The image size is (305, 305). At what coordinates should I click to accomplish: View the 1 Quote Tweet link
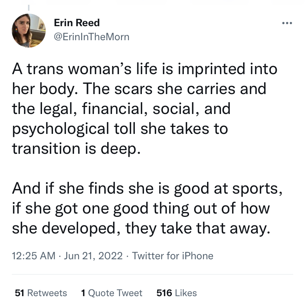click(x=111, y=293)
